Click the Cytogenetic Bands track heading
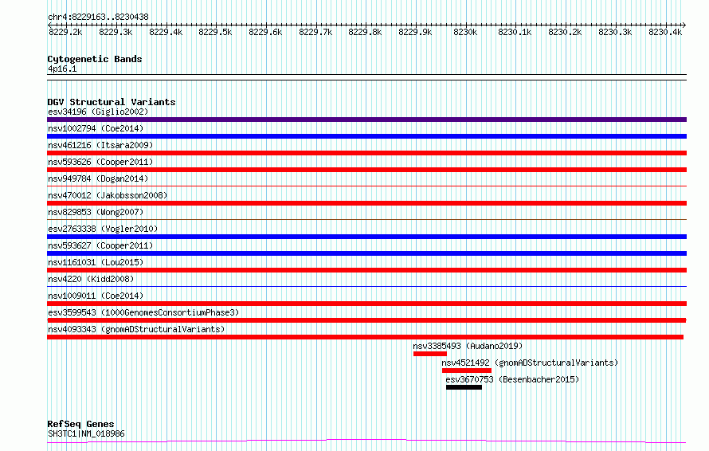Viewport: 709px width, 451px height. tap(95, 59)
